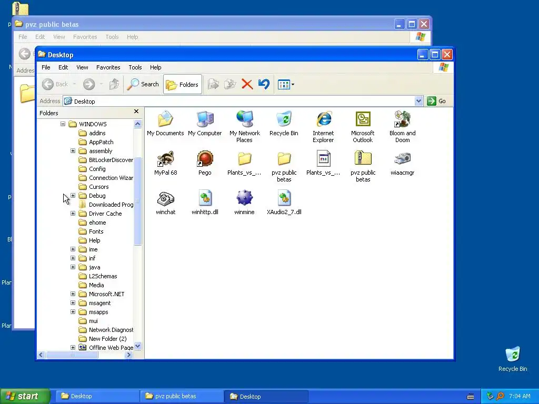Screen dimensions: 539x404
Task: Select the pvz public betas zipped folder
Action: tap(363, 158)
